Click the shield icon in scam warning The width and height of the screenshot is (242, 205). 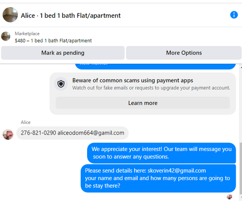click(61, 84)
